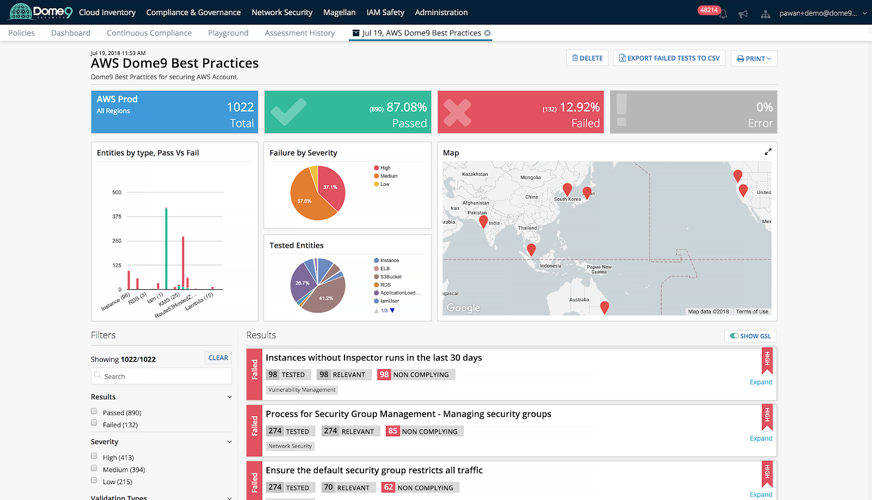Check the High (413) severity filter
Image resolution: width=872 pixels, height=500 pixels.
pos(94,456)
